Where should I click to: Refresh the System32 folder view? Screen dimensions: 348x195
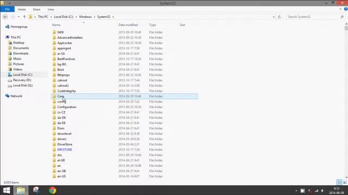279,17
